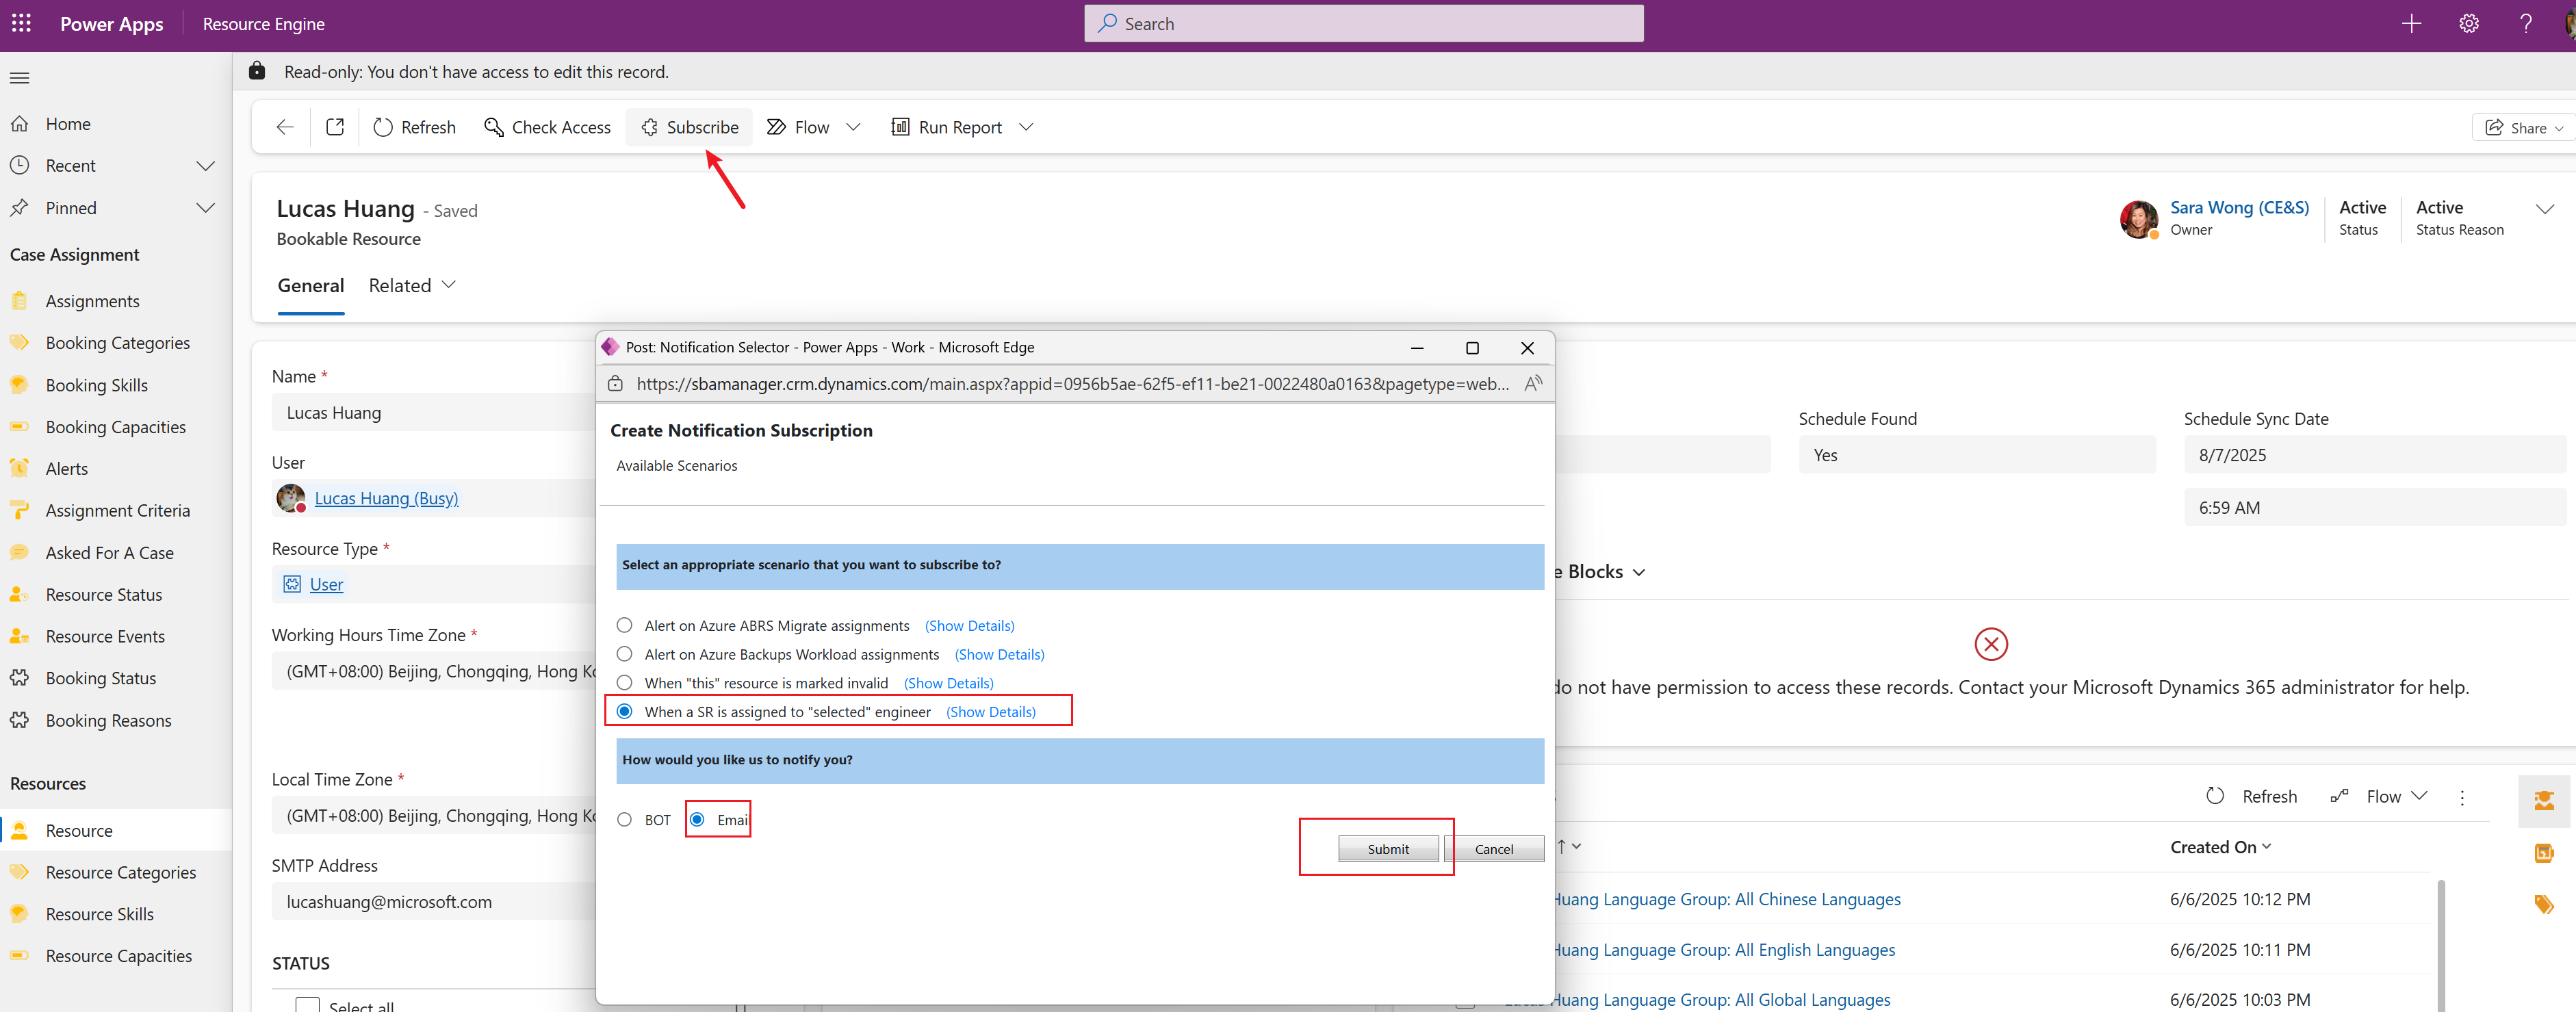
Task: Go to Home in the sidebar
Action: click(x=68, y=124)
